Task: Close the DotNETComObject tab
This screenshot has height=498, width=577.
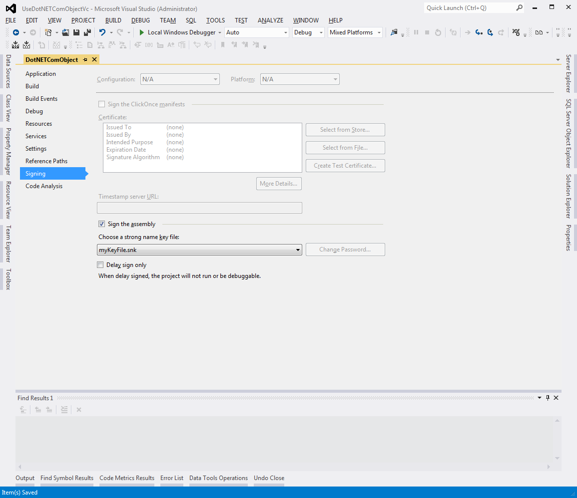Action: pos(94,59)
